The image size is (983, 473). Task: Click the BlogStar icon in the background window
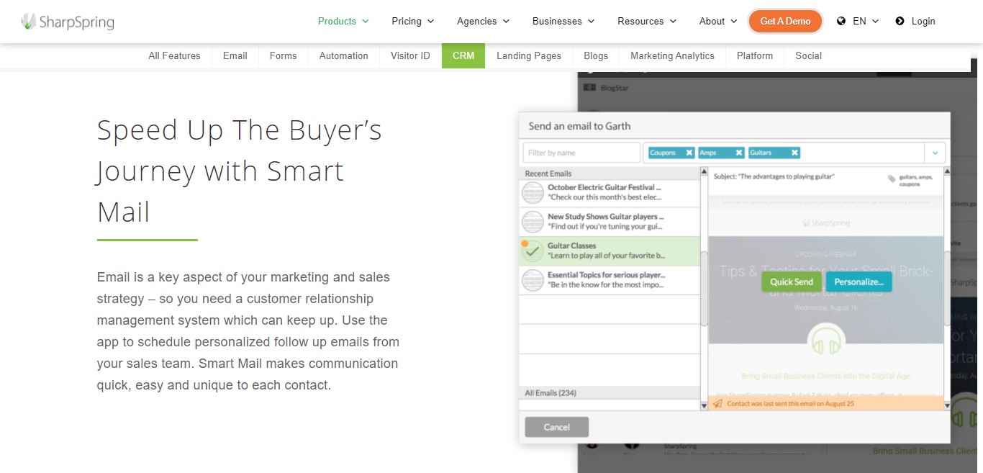(589, 88)
